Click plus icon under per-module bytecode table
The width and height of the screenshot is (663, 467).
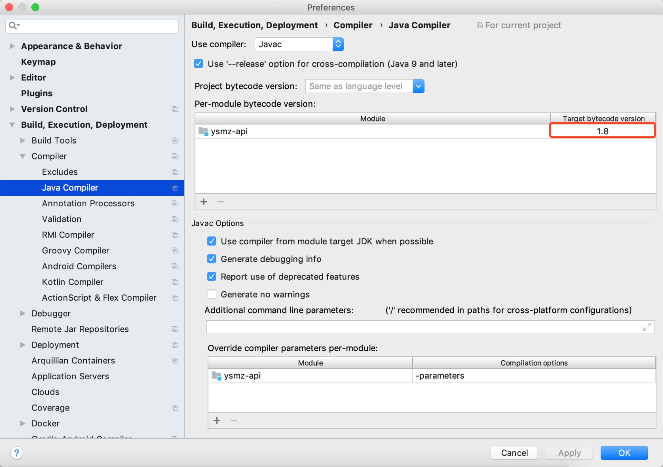coord(204,202)
